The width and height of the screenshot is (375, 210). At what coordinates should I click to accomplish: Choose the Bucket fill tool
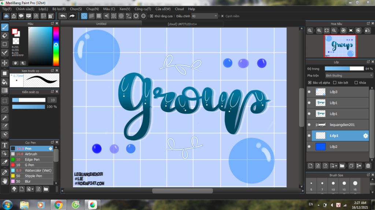coord(5,82)
